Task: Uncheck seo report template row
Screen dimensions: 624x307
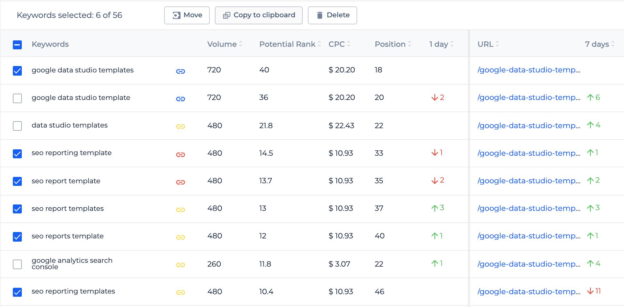Action: [x=17, y=181]
